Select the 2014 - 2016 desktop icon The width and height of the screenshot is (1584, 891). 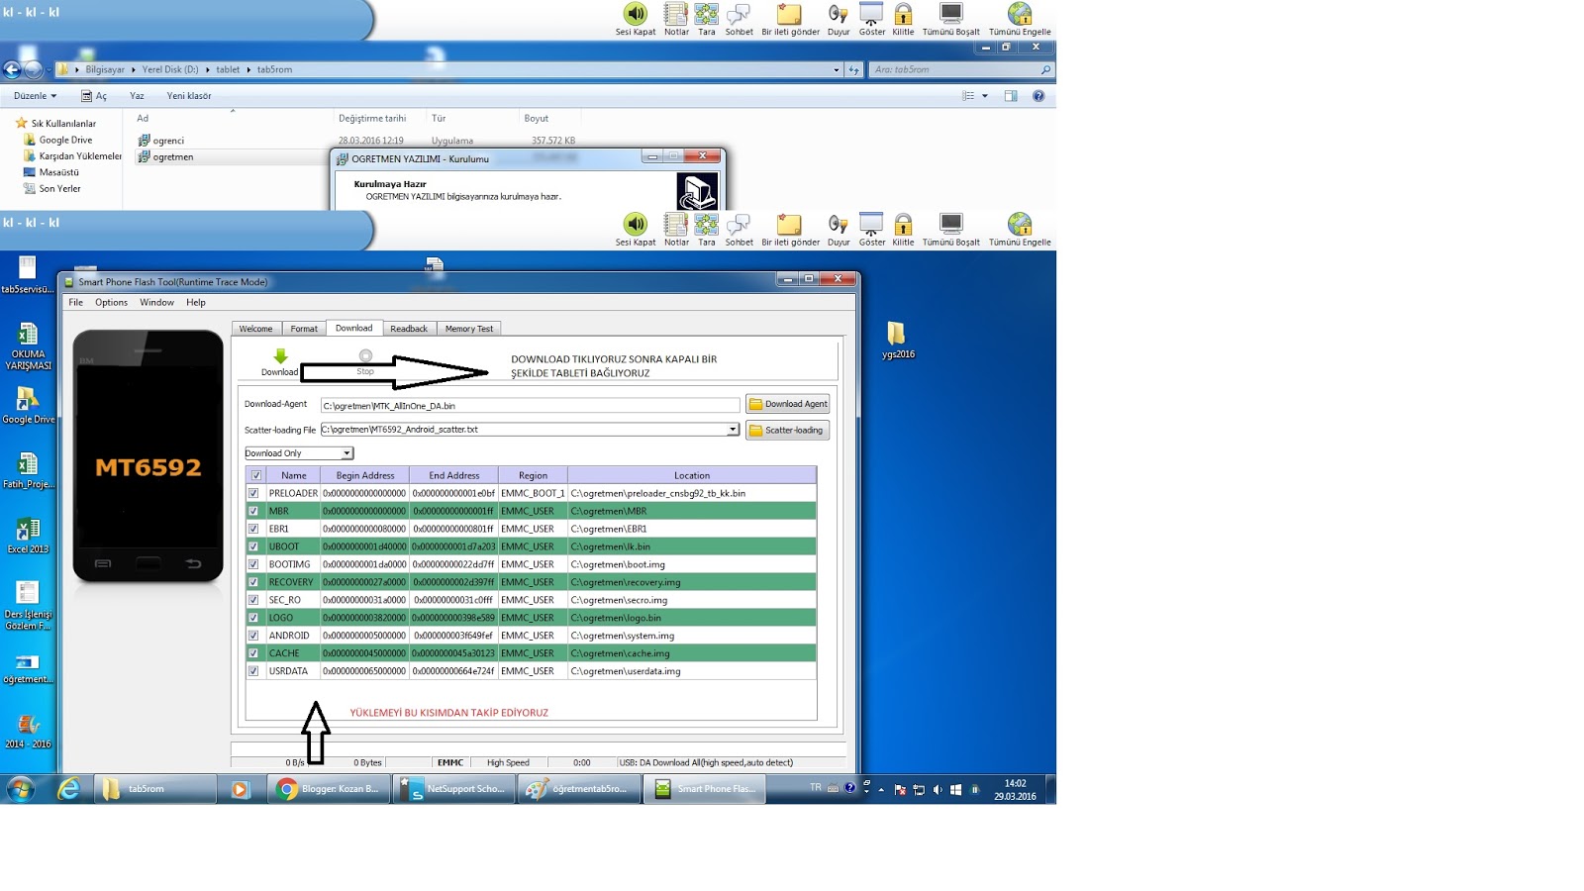pyautogui.click(x=28, y=732)
